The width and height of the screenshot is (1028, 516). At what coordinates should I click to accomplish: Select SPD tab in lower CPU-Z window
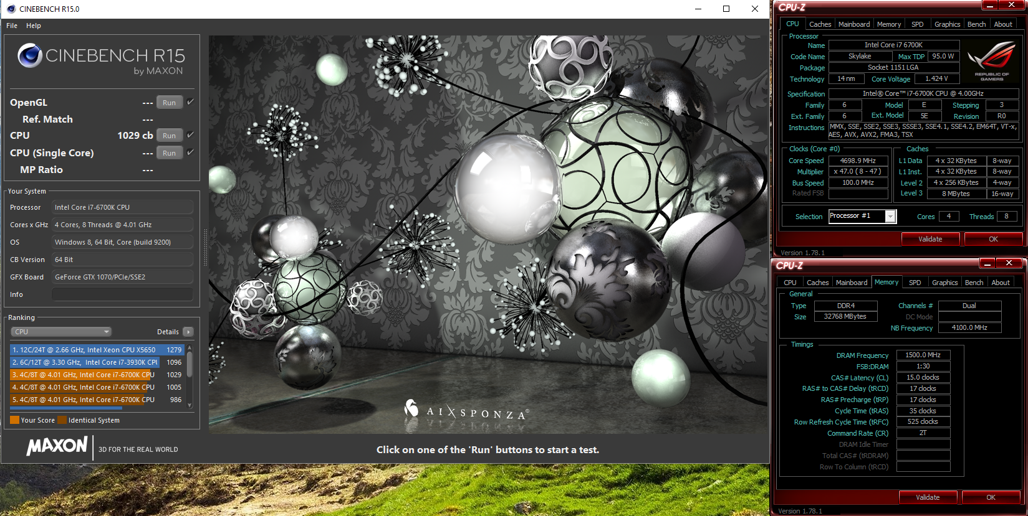pos(915,283)
